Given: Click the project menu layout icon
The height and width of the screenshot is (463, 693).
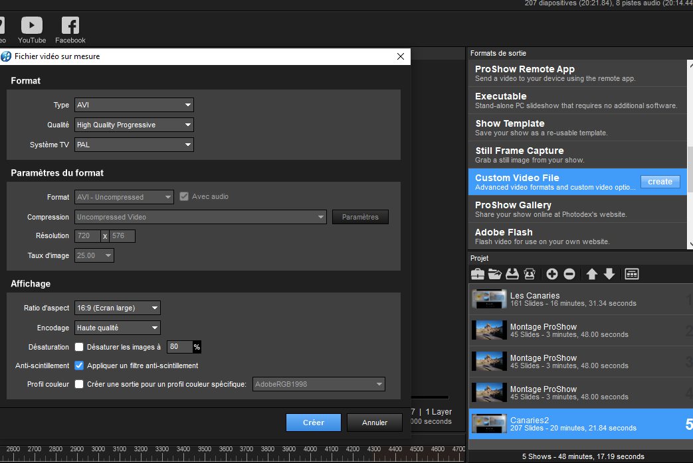Looking at the screenshot, I should click(632, 274).
